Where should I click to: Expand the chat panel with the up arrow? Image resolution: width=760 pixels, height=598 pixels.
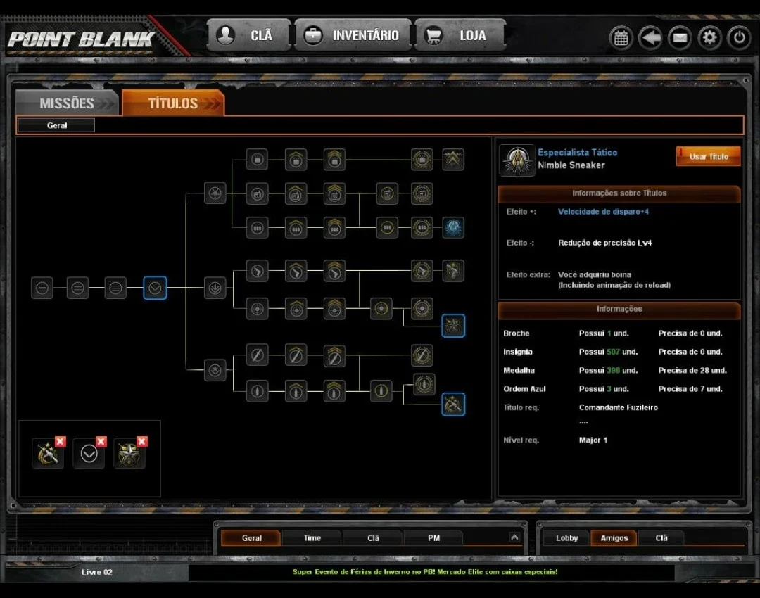514,537
